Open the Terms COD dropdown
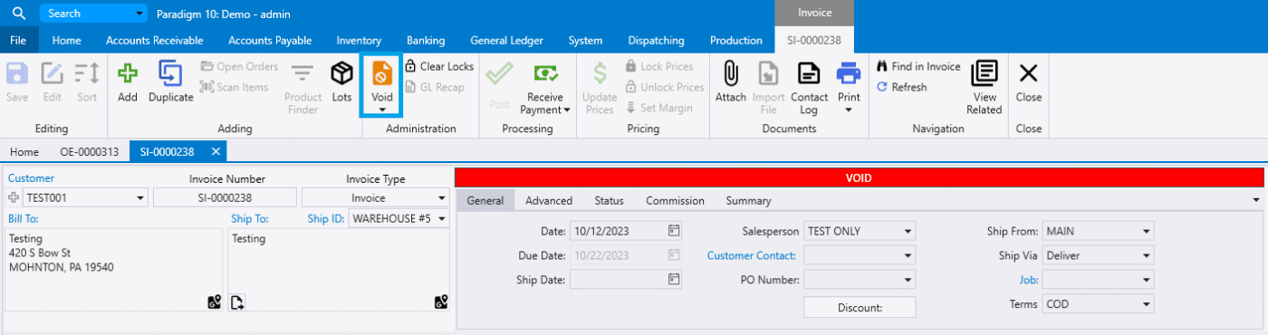Viewport: 1268px width, 335px height. tap(1147, 304)
